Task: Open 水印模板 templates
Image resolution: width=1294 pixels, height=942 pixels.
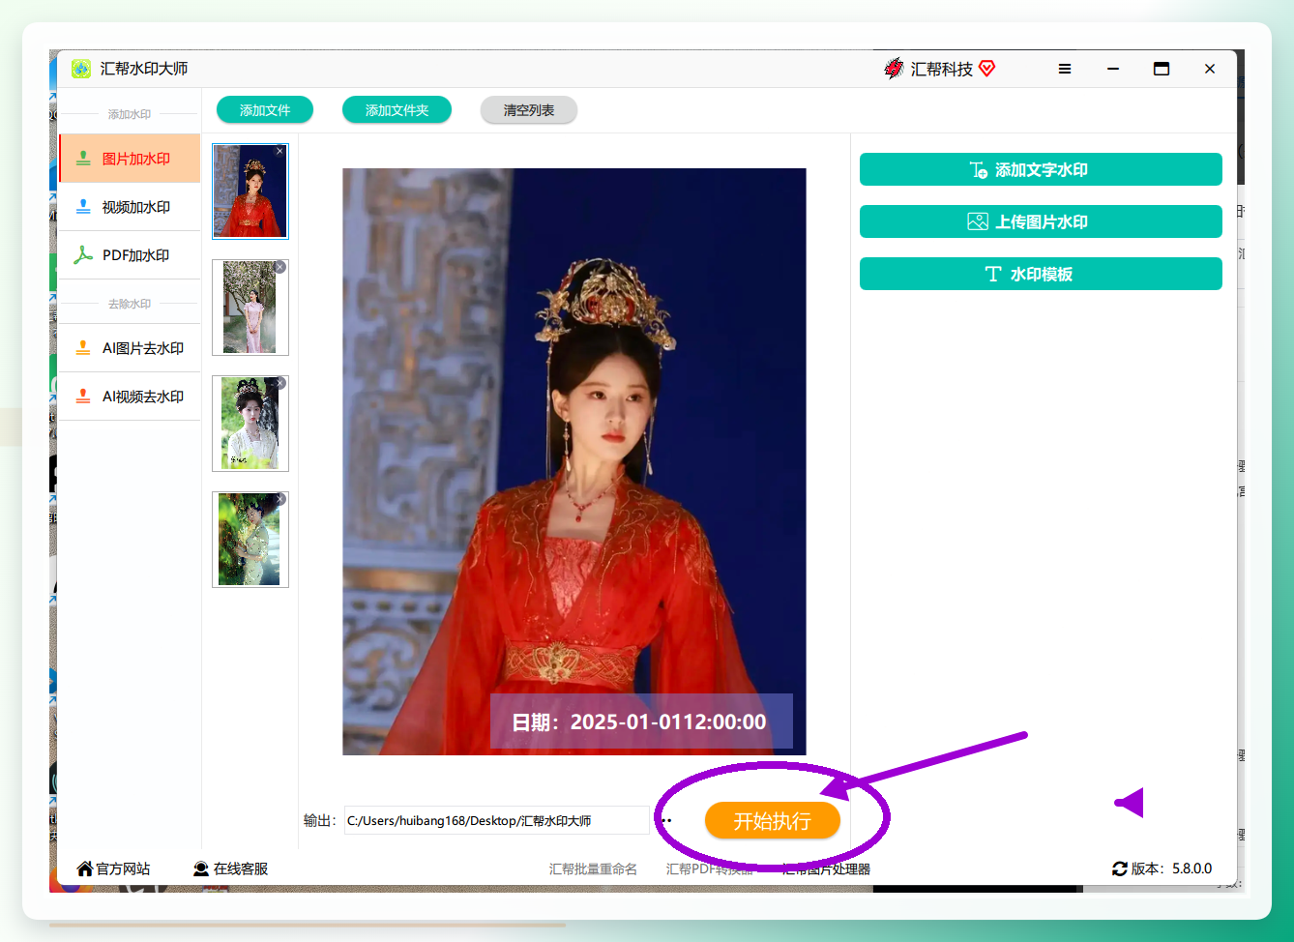Action: click(x=1041, y=274)
